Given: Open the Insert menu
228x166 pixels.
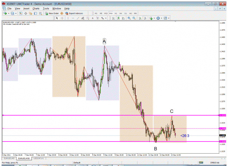Looking at the screenshot, I should point(26,9).
